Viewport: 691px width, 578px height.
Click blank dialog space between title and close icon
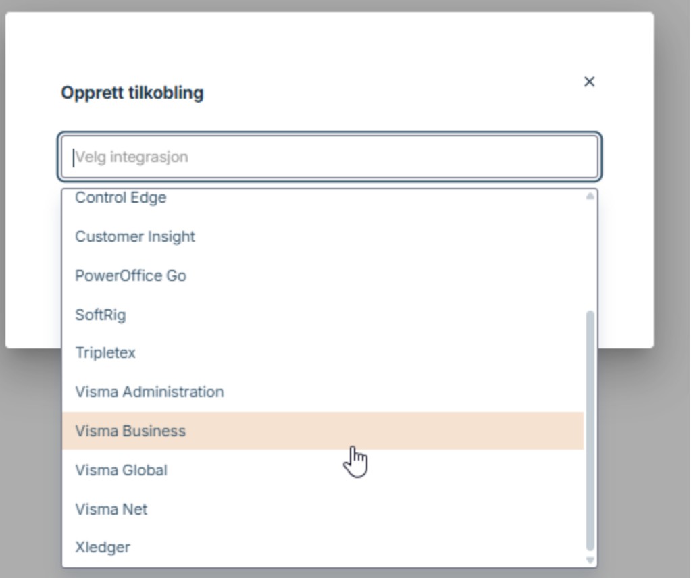[392, 91]
